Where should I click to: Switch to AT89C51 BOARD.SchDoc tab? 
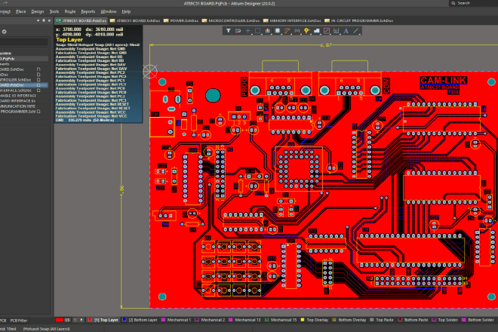[135, 20]
